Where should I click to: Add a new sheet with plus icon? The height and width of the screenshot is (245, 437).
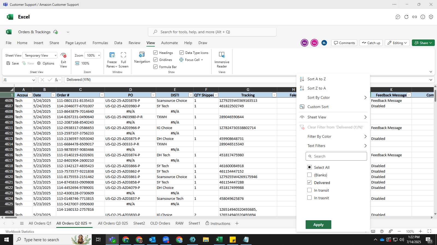237,223
